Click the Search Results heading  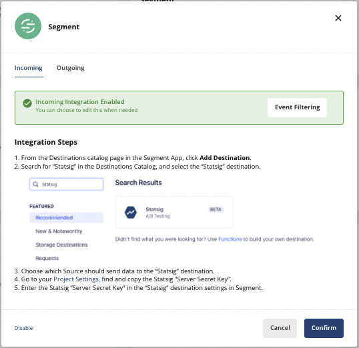click(138, 183)
